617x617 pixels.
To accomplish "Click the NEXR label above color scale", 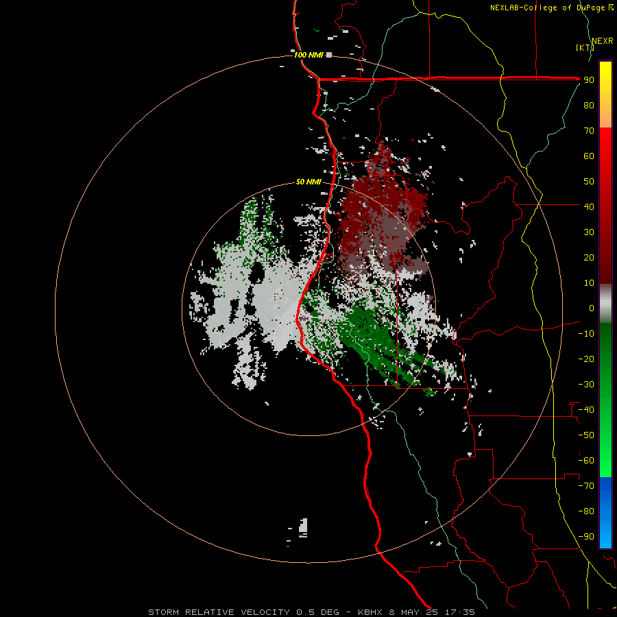I will pyautogui.click(x=603, y=41).
